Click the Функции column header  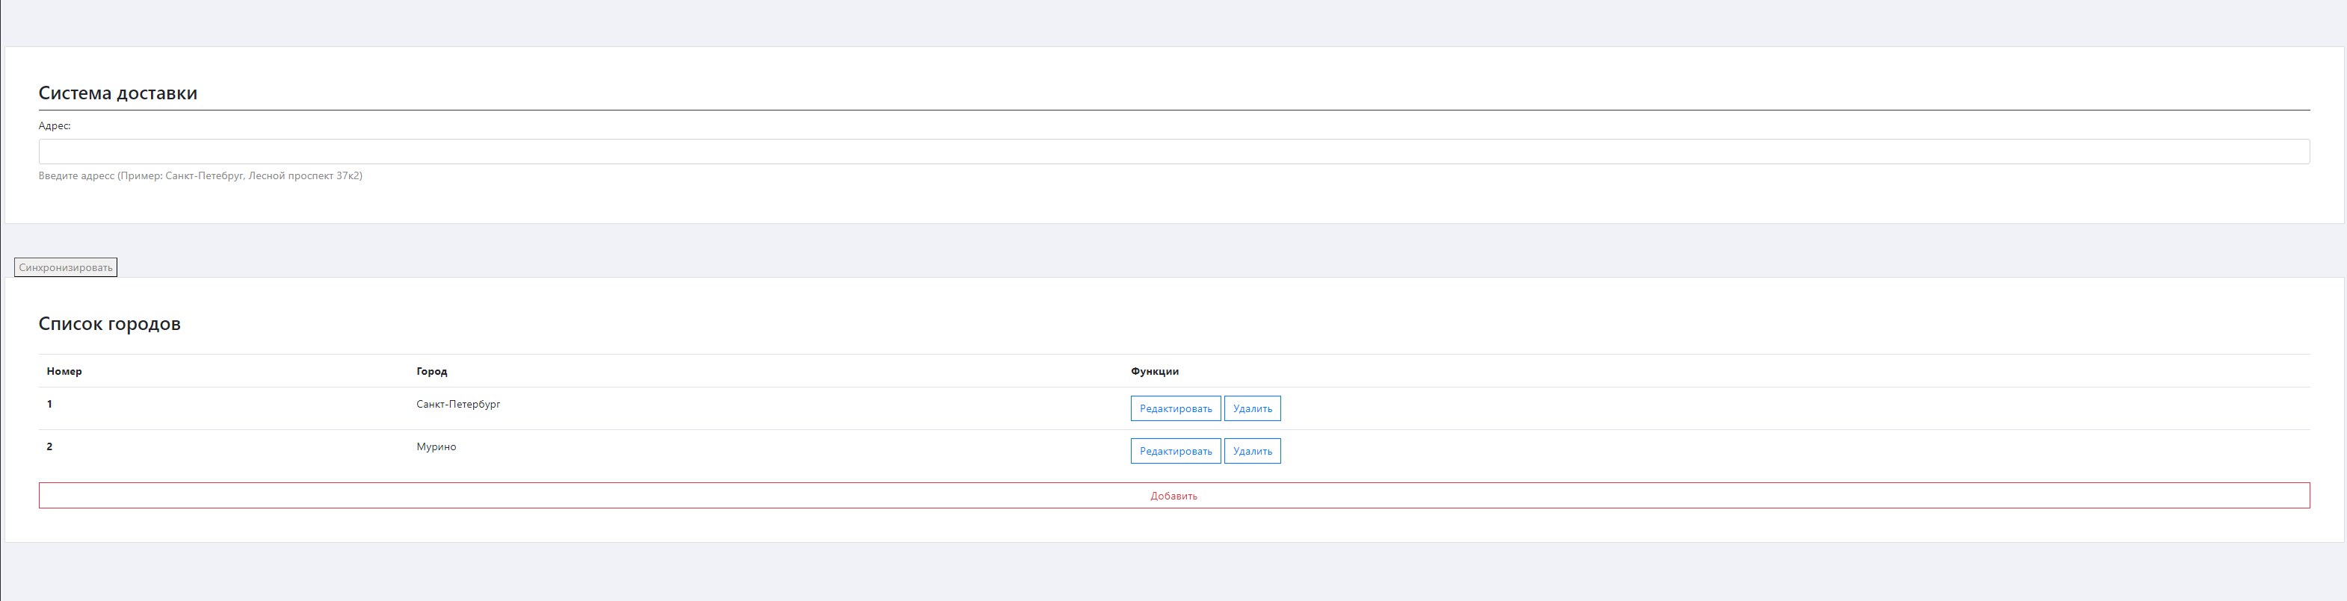pyautogui.click(x=1154, y=372)
